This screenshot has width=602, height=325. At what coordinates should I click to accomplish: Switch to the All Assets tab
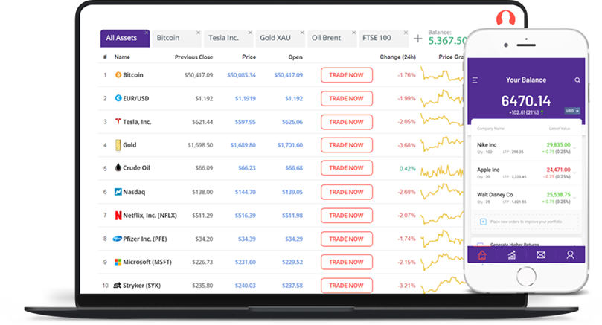pyautogui.click(x=125, y=39)
